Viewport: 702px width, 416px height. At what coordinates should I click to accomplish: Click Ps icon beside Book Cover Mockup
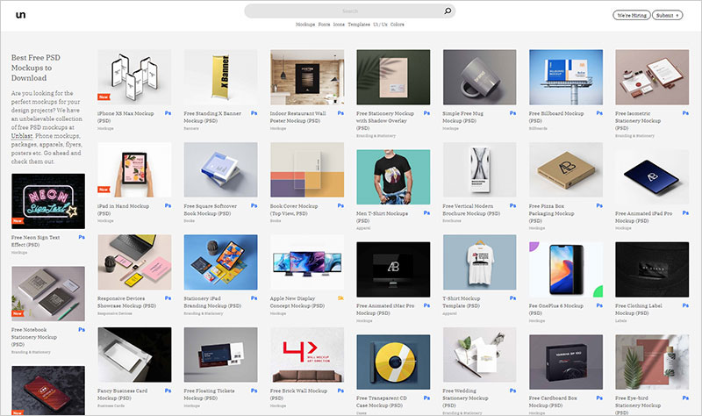340,205
